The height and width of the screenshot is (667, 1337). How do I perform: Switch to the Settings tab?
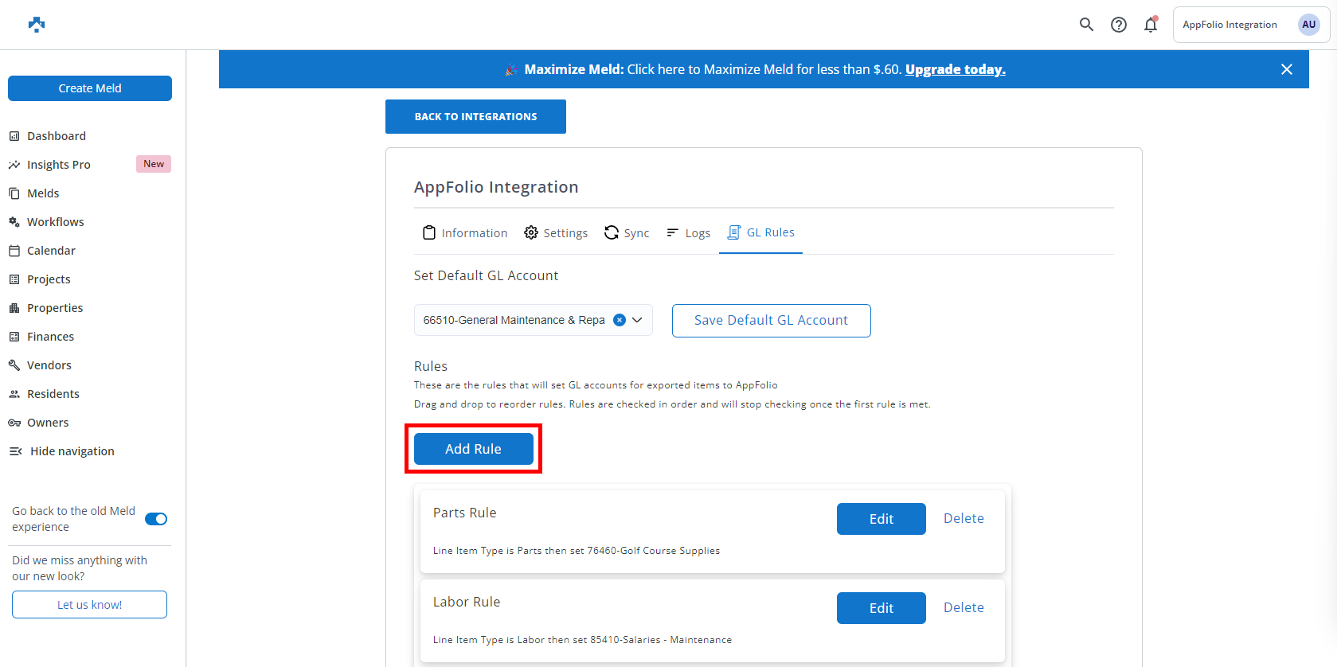(556, 232)
